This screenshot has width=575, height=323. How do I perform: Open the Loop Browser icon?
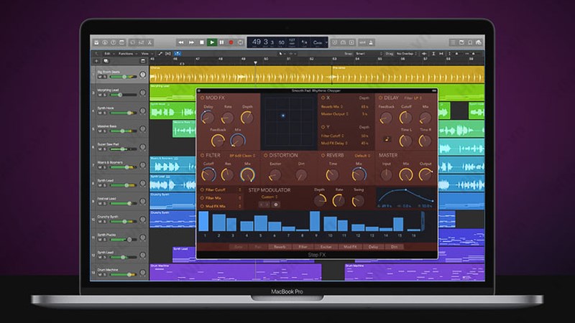tap(470, 42)
